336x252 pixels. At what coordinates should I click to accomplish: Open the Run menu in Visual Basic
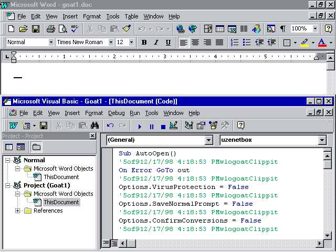pyautogui.click(x=135, y=113)
